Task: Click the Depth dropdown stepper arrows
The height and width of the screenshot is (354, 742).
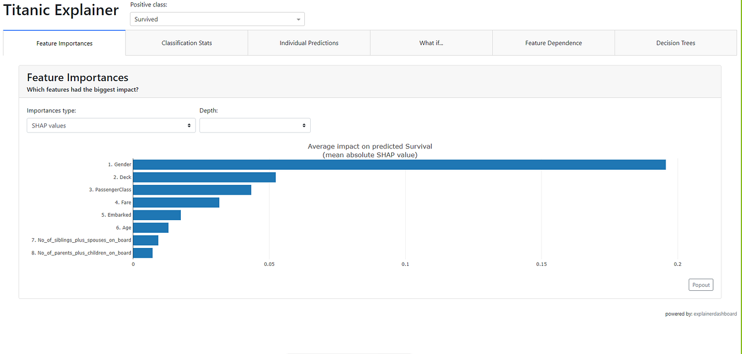Action: click(x=303, y=125)
